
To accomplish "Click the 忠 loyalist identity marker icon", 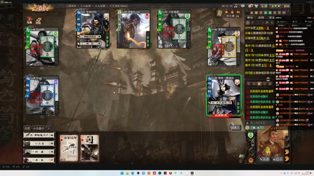I will [256, 13].
